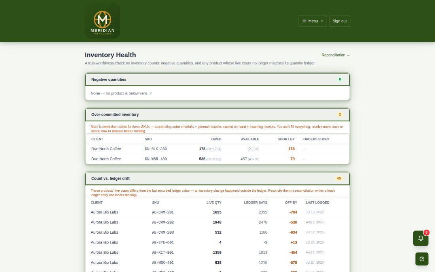Click the SHORT BY column header
435x272 pixels.
[x=286, y=139]
